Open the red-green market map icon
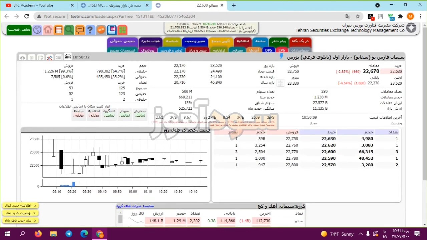The height and width of the screenshot is (240, 427). click(122, 30)
